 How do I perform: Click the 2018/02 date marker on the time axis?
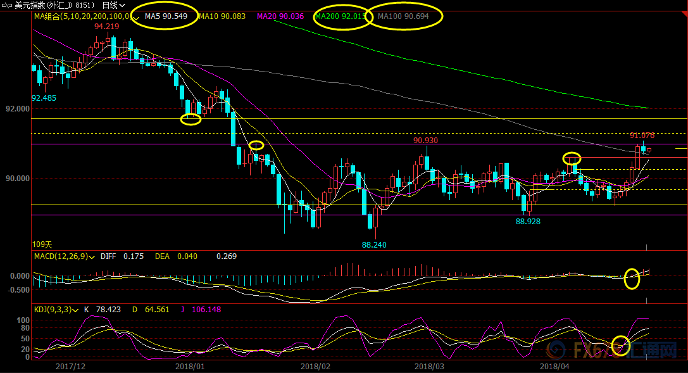[x=316, y=366]
